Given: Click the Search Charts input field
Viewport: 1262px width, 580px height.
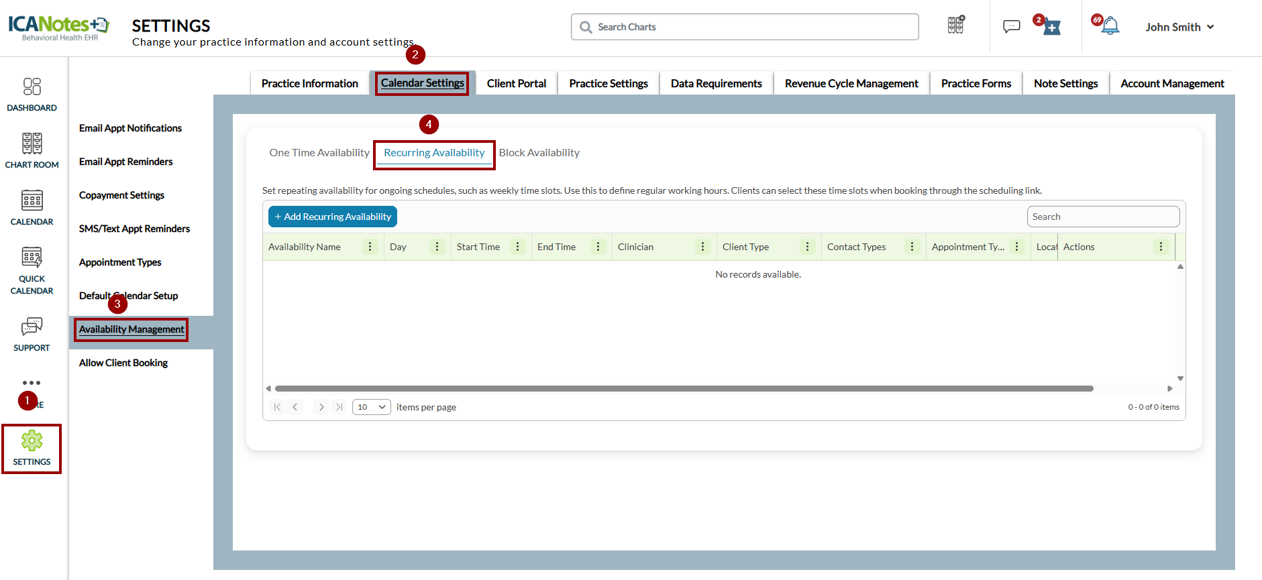Looking at the screenshot, I should tap(745, 27).
